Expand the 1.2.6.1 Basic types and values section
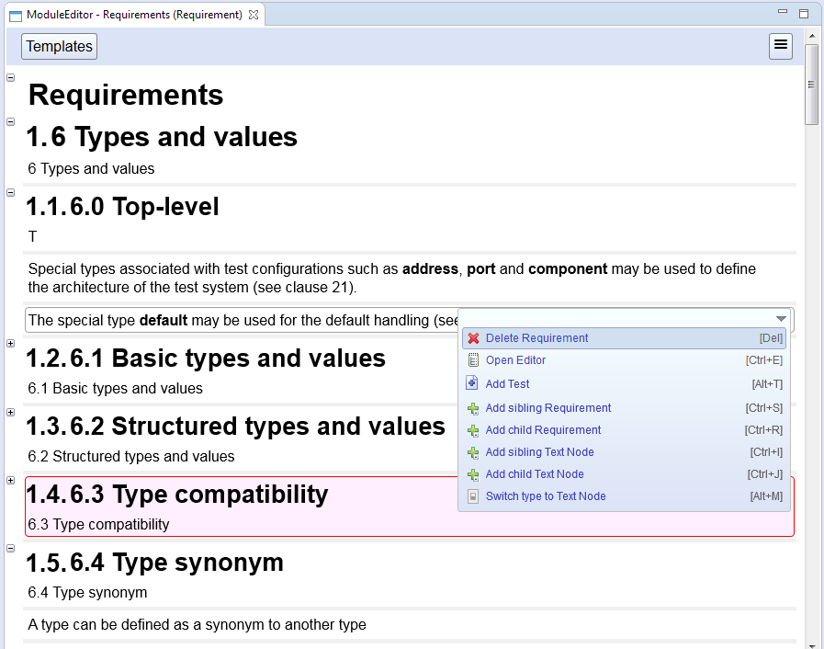The image size is (824, 649). (x=10, y=344)
